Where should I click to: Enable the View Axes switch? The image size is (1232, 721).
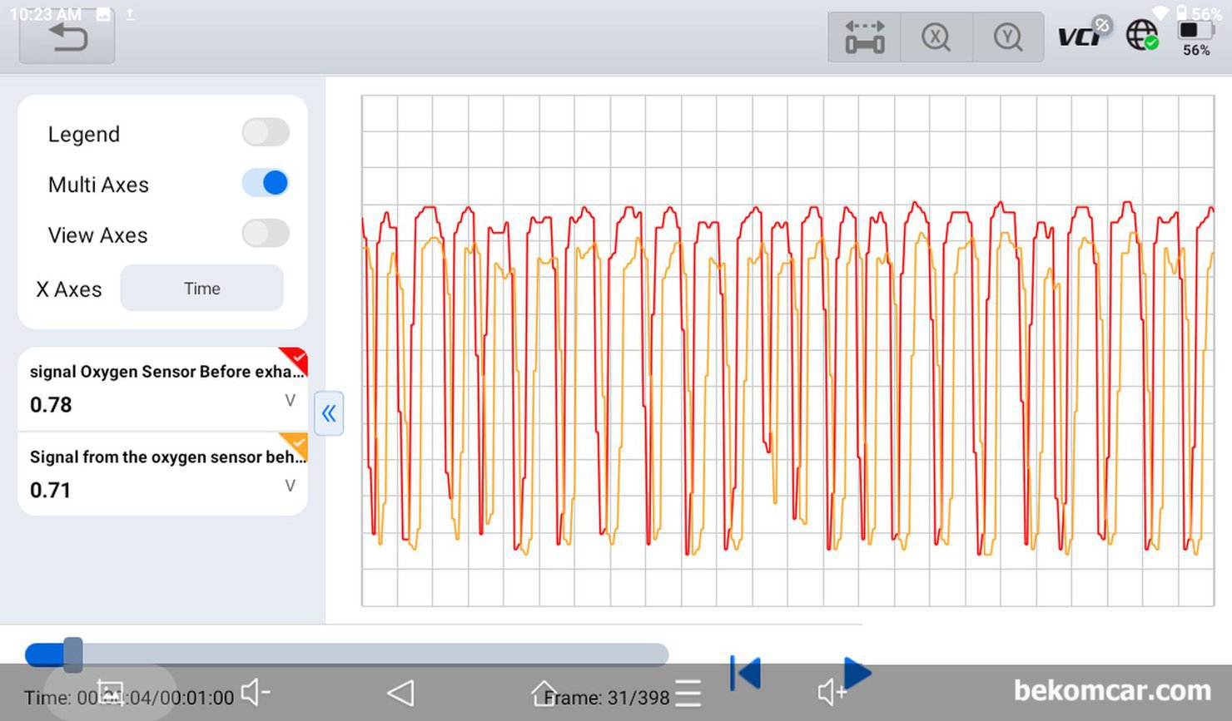click(266, 234)
